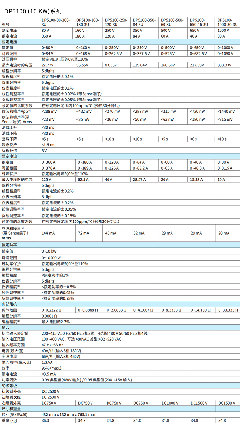240x427 pixels.
Task: Click max-voltage current cell 62.5 A
Action: tap(83, 179)
